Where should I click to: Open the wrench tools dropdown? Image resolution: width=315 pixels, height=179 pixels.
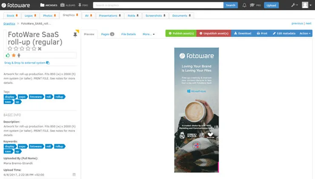point(294,5)
